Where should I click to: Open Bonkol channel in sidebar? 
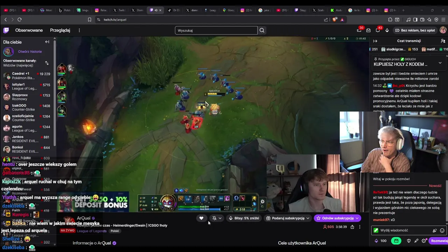click(27, 149)
